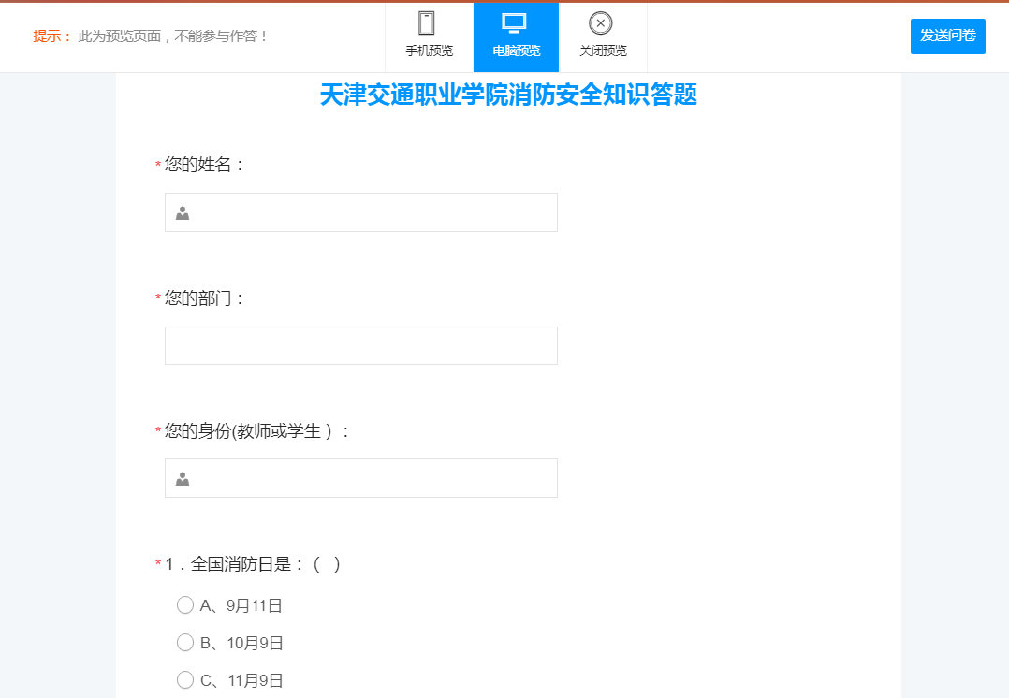The width and height of the screenshot is (1009, 698).
Task: Click the 关闭预览 close preview icon
Action: coord(602,36)
